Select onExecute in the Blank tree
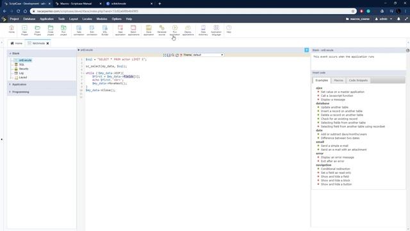The width and height of the screenshot is (410, 231). [x=25, y=60]
